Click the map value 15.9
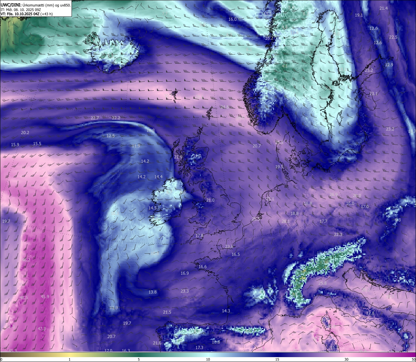Screen dimensions: 416x362 (15, 144)
